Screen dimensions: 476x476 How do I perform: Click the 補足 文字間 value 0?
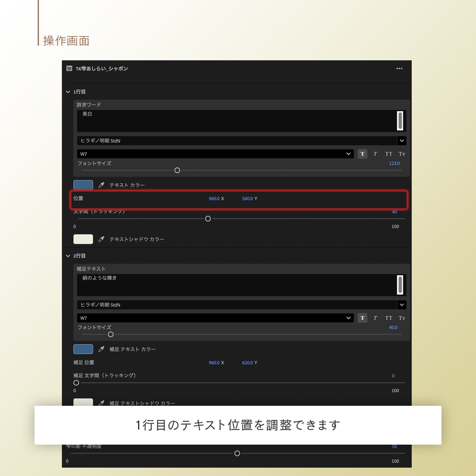(393, 376)
